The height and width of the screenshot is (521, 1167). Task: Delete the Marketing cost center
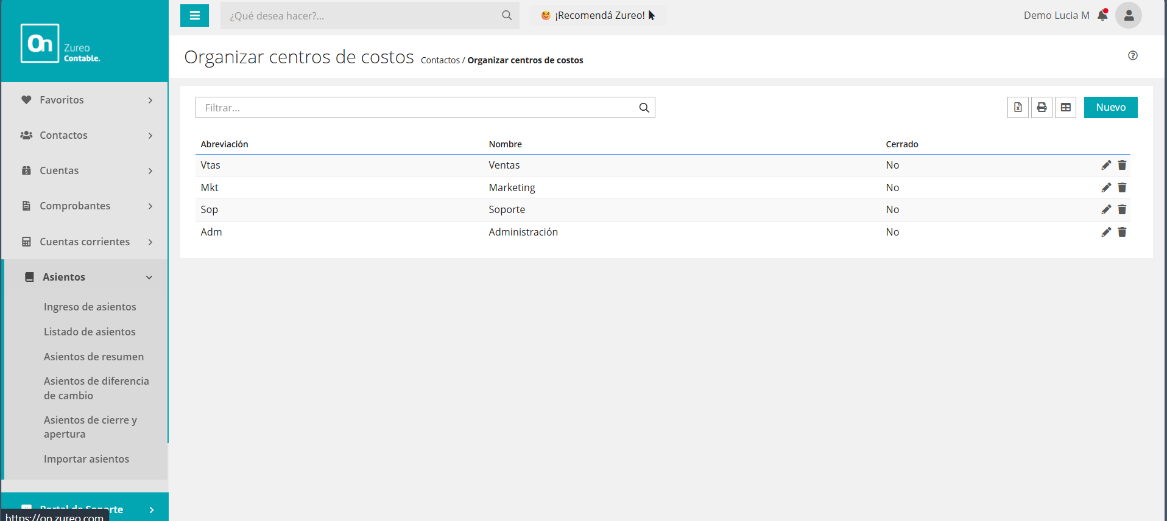click(1122, 187)
